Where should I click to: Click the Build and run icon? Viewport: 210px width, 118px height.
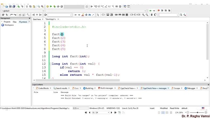(54, 7)
